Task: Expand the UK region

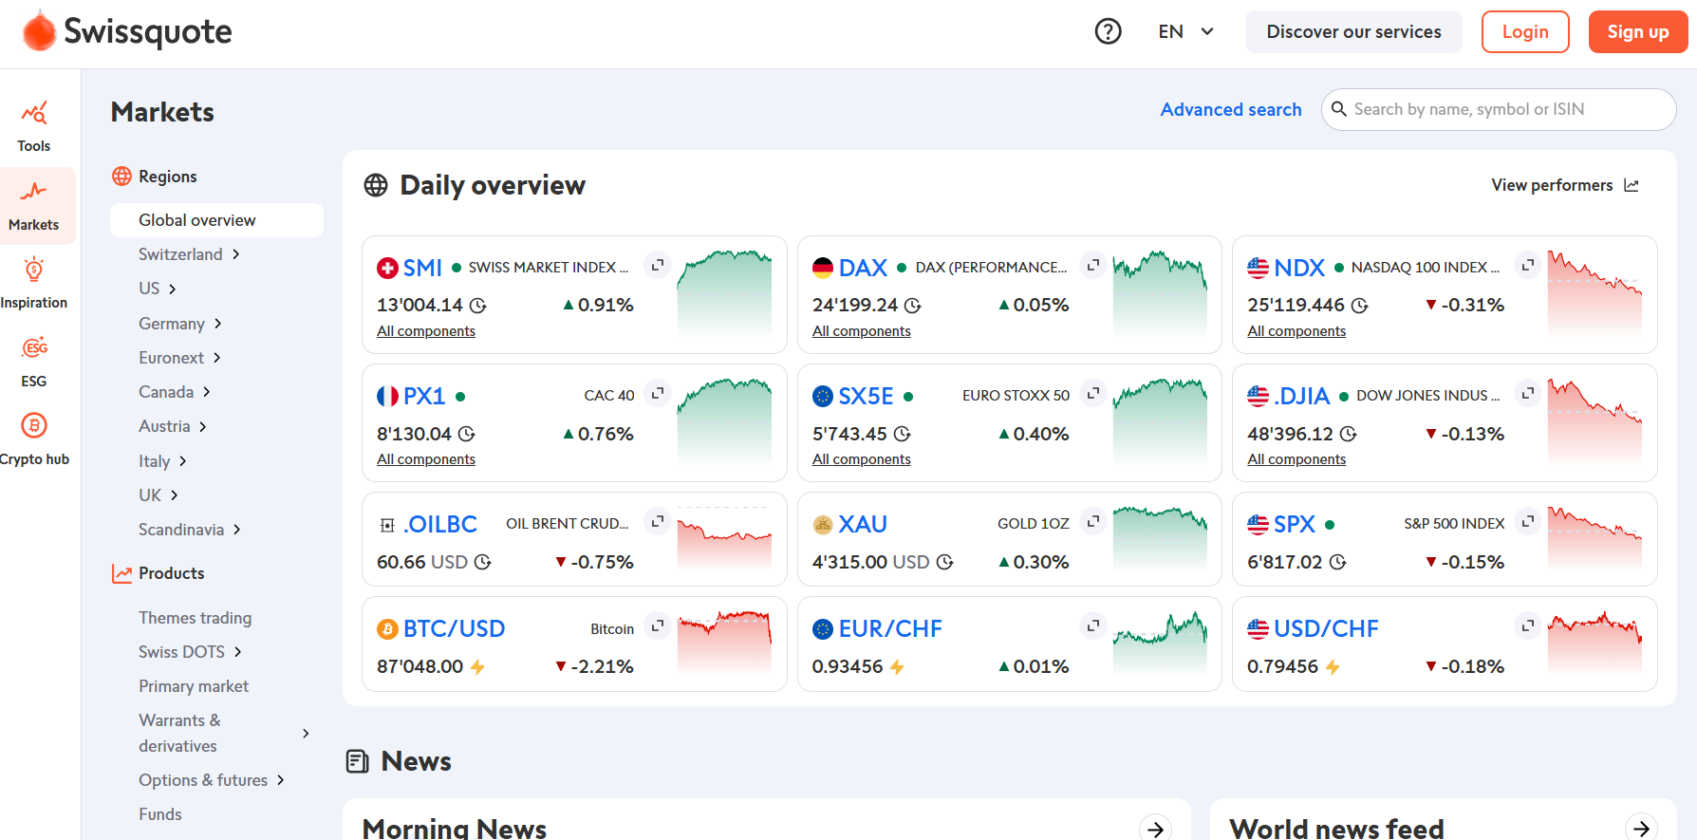Action: 174,495
